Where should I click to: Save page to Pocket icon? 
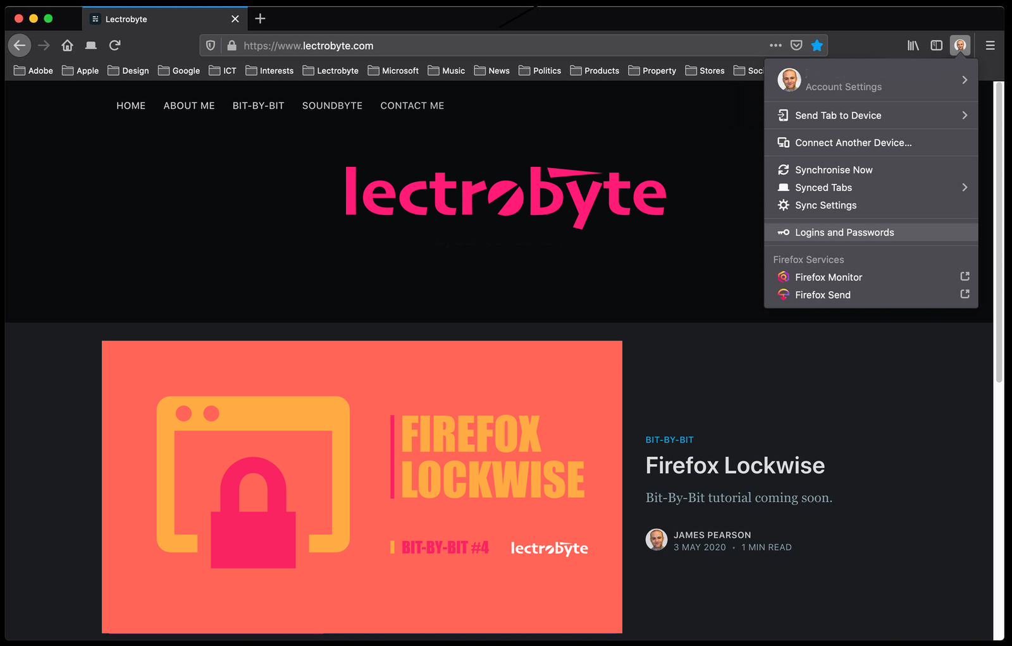[x=796, y=46]
